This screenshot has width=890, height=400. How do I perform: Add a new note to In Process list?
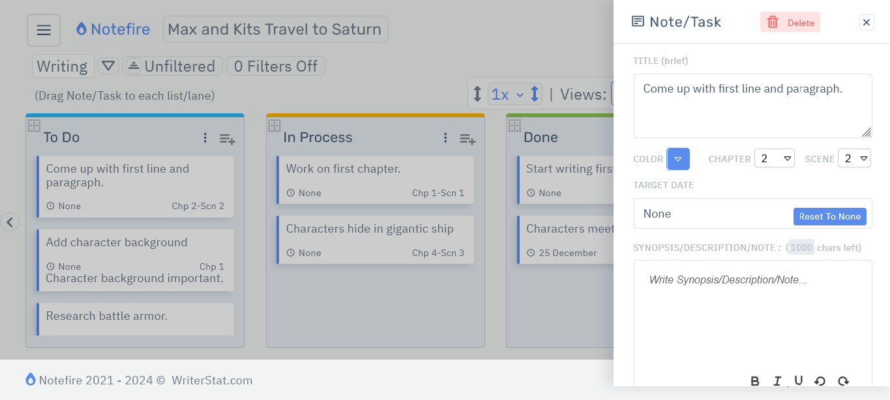467,138
